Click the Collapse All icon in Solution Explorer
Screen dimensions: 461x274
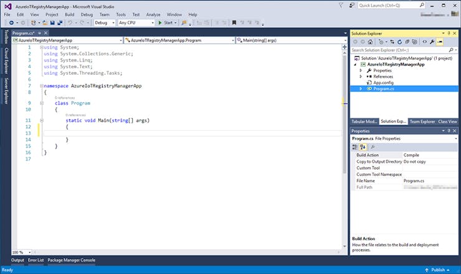coord(407,42)
